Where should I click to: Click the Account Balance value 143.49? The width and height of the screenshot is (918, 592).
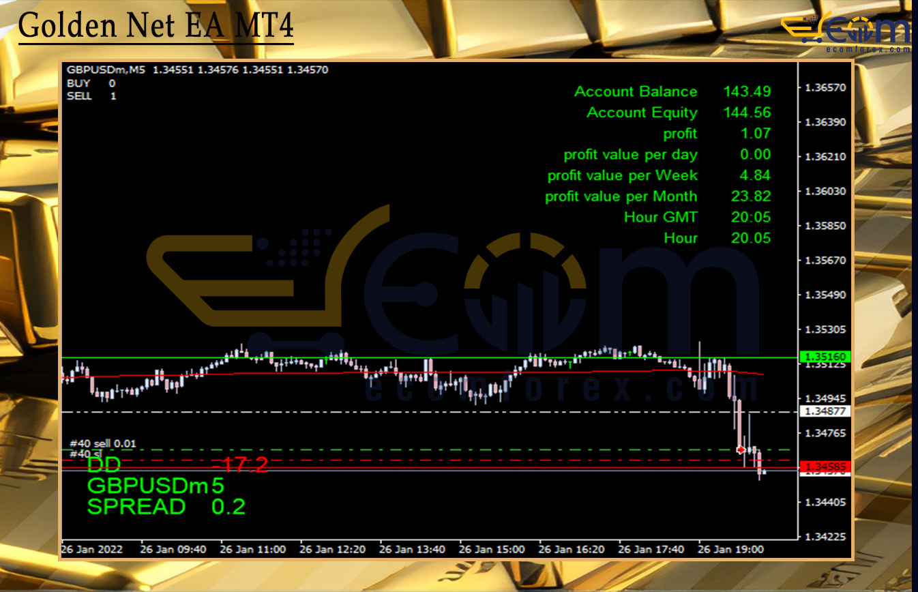point(747,91)
